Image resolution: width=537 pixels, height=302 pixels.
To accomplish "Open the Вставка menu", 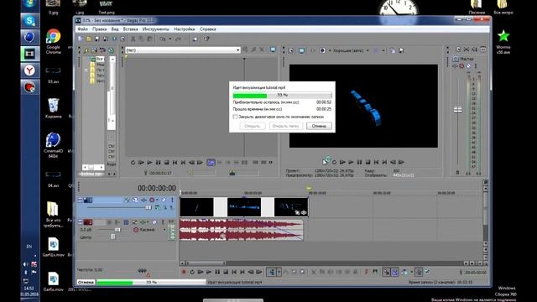I will click(x=131, y=29).
